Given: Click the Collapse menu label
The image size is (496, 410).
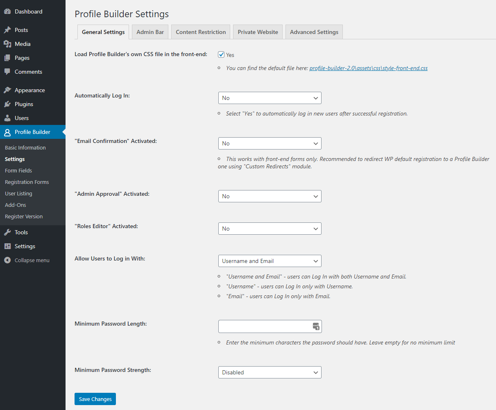Looking at the screenshot, I should [x=32, y=260].
